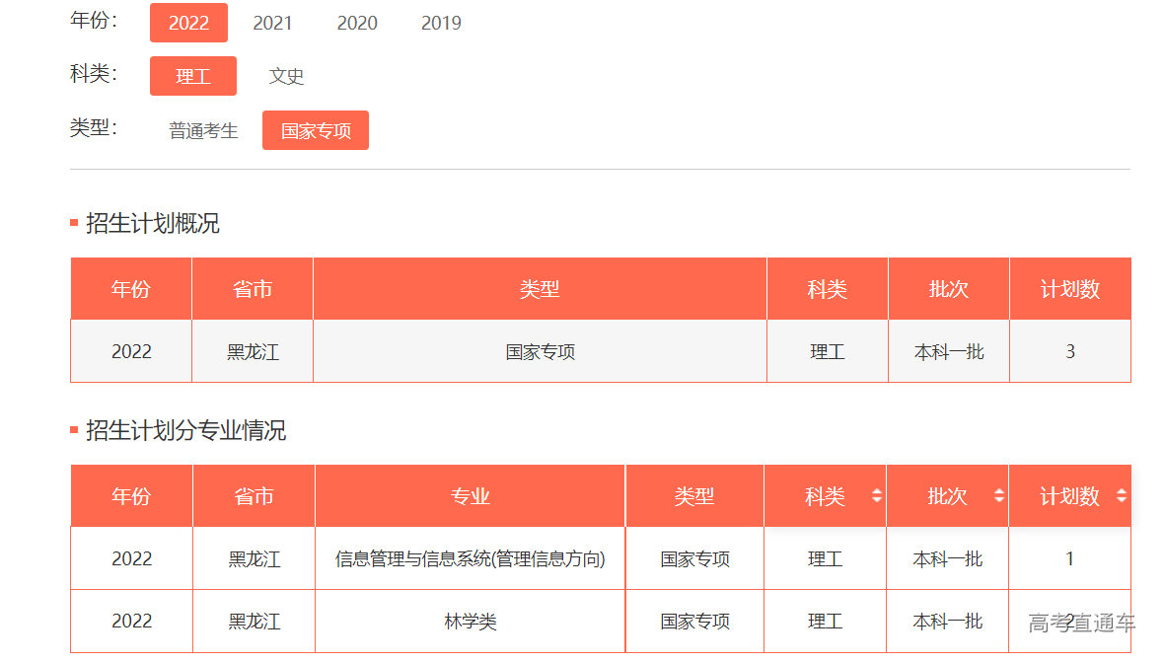Click the sort arrows in the 计划数 column header
The width and height of the screenshot is (1164, 662).
pyautogui.click(x=1121, y=496)
